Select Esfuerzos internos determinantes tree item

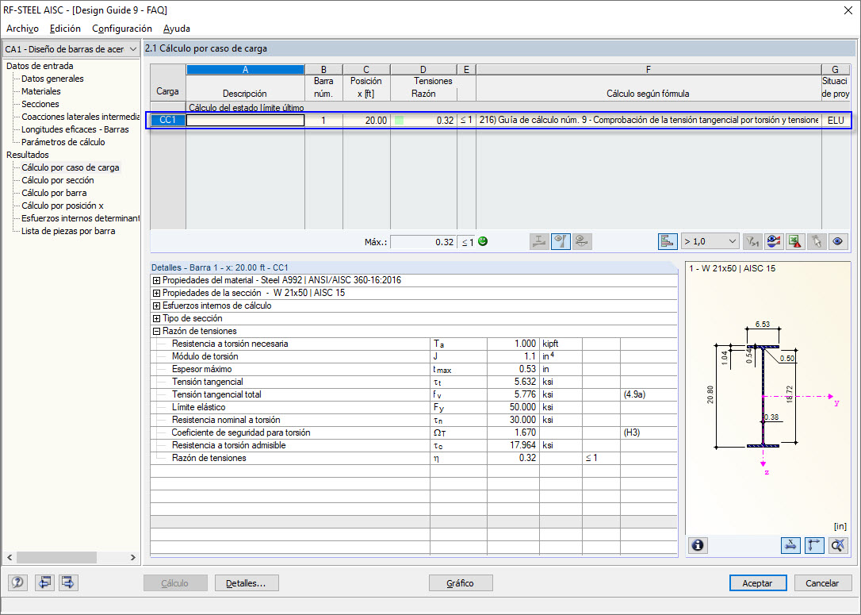pos(80,218)
